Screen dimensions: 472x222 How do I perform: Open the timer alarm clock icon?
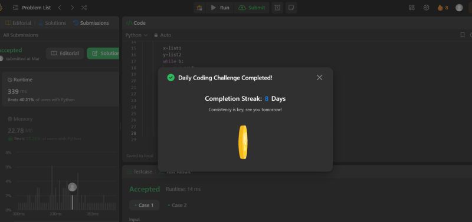277,8
